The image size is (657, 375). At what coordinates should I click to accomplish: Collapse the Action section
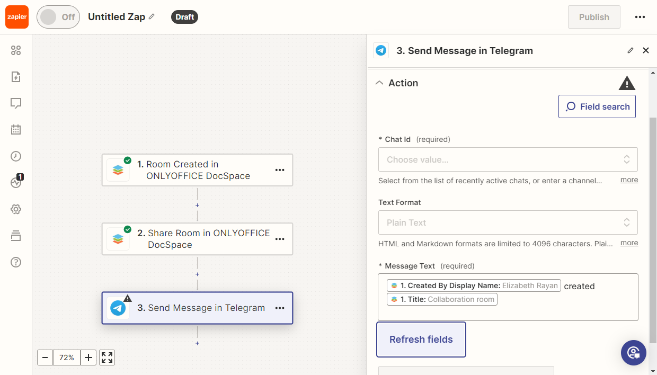pos(379,83)
